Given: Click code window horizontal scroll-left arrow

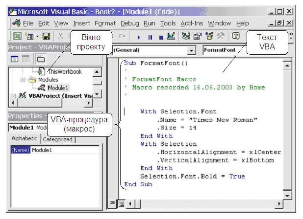Looking at the screenshot, I should tap(130, 203).
